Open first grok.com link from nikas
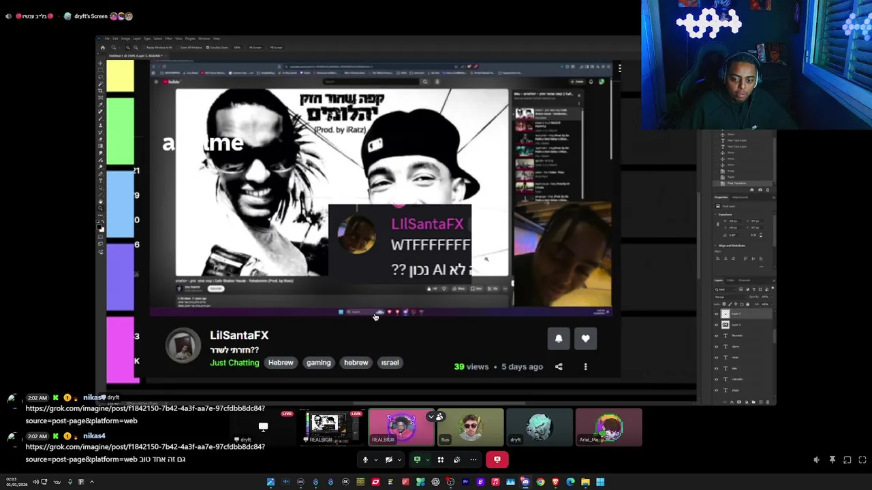Screen dimensions: 872x490 [x=145, y=414]
